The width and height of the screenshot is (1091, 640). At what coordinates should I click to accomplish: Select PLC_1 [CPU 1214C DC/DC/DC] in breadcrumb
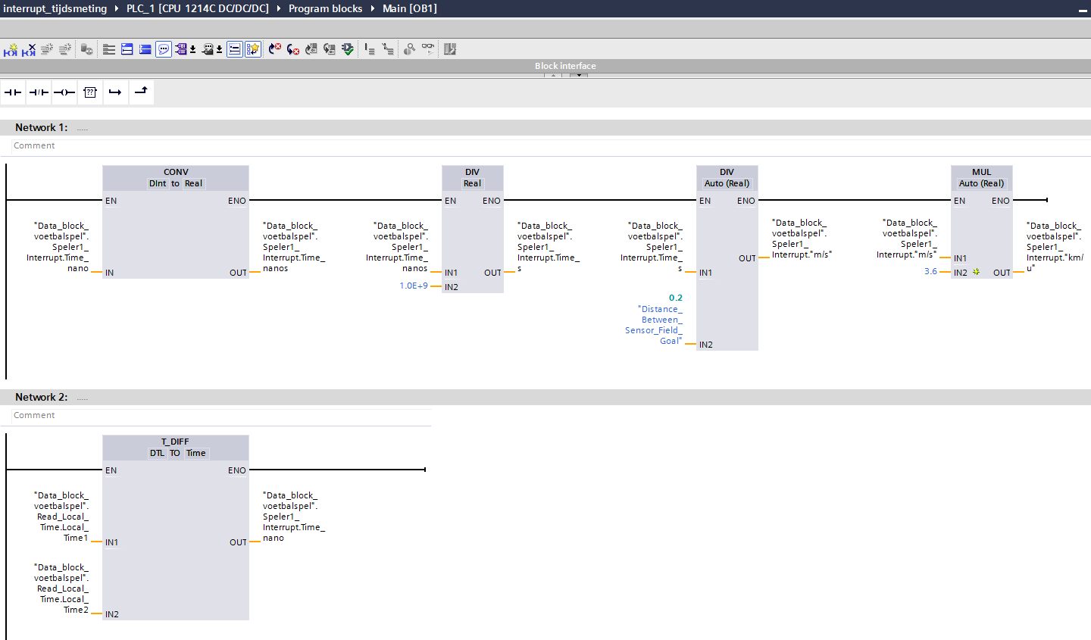198,8
